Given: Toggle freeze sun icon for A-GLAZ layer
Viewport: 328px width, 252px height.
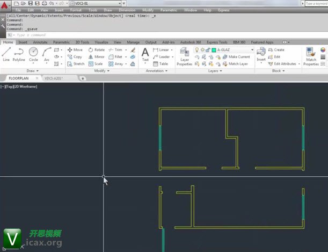Looking at the screenshot, I should [x=202, y=50].
